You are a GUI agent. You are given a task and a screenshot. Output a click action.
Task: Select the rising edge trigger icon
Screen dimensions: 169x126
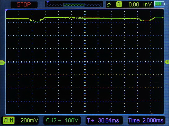pyautogui.click(x=109, y=4)
